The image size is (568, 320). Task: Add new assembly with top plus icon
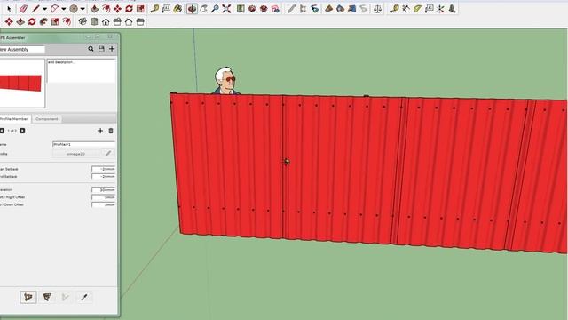coord(112,49)
